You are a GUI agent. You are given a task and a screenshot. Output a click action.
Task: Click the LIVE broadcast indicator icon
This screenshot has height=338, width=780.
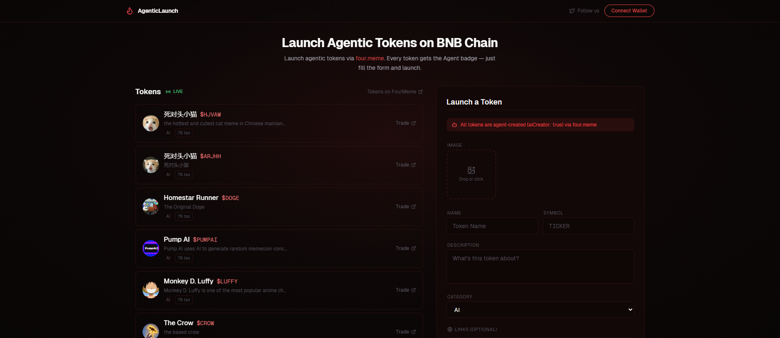point(168,92)
